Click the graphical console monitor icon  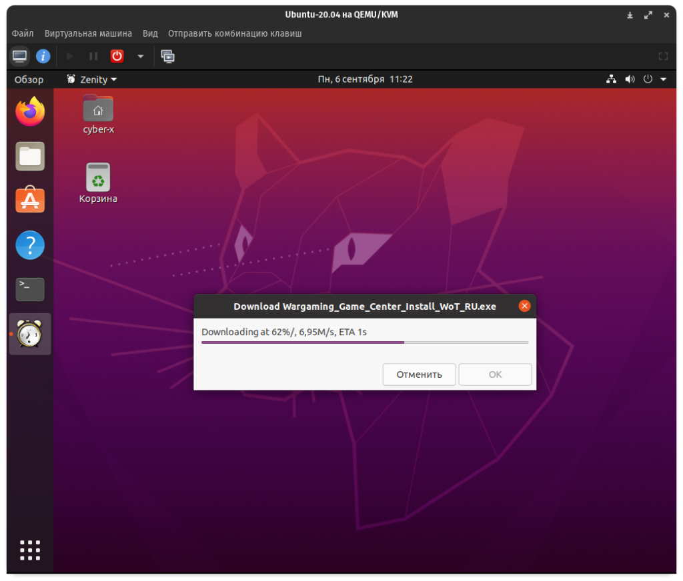pyautogui.click(x=20, y=57)
